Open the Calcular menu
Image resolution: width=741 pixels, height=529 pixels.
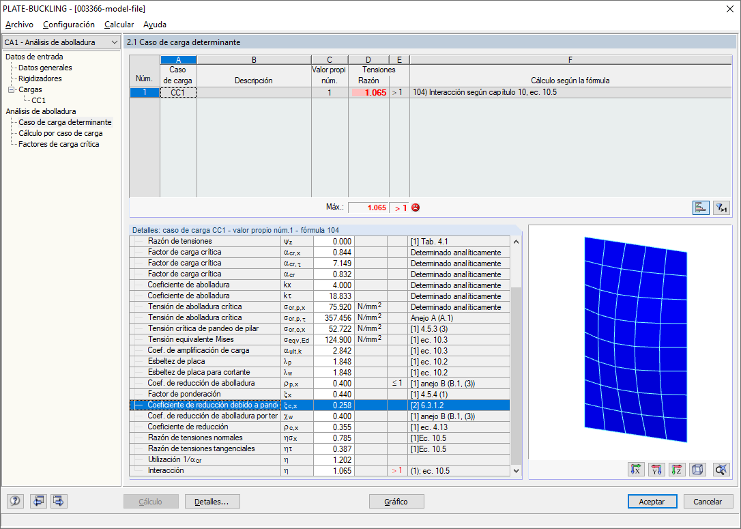click(x=119, y=25)
